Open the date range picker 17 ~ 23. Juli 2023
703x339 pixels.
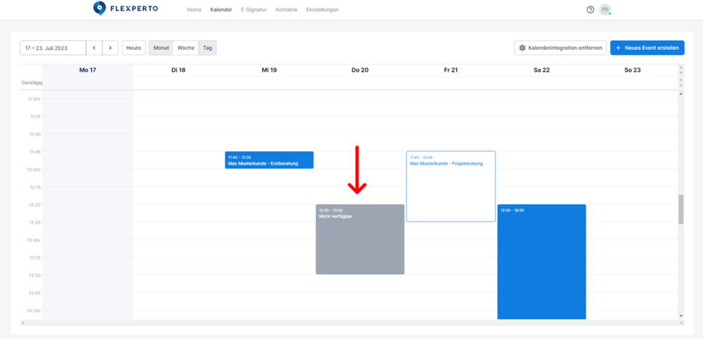tap(53, 48)
